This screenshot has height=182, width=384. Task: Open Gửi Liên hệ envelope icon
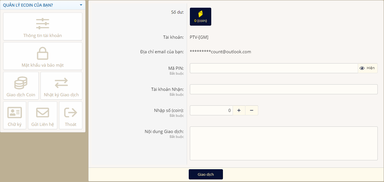(x=42, y=113)
